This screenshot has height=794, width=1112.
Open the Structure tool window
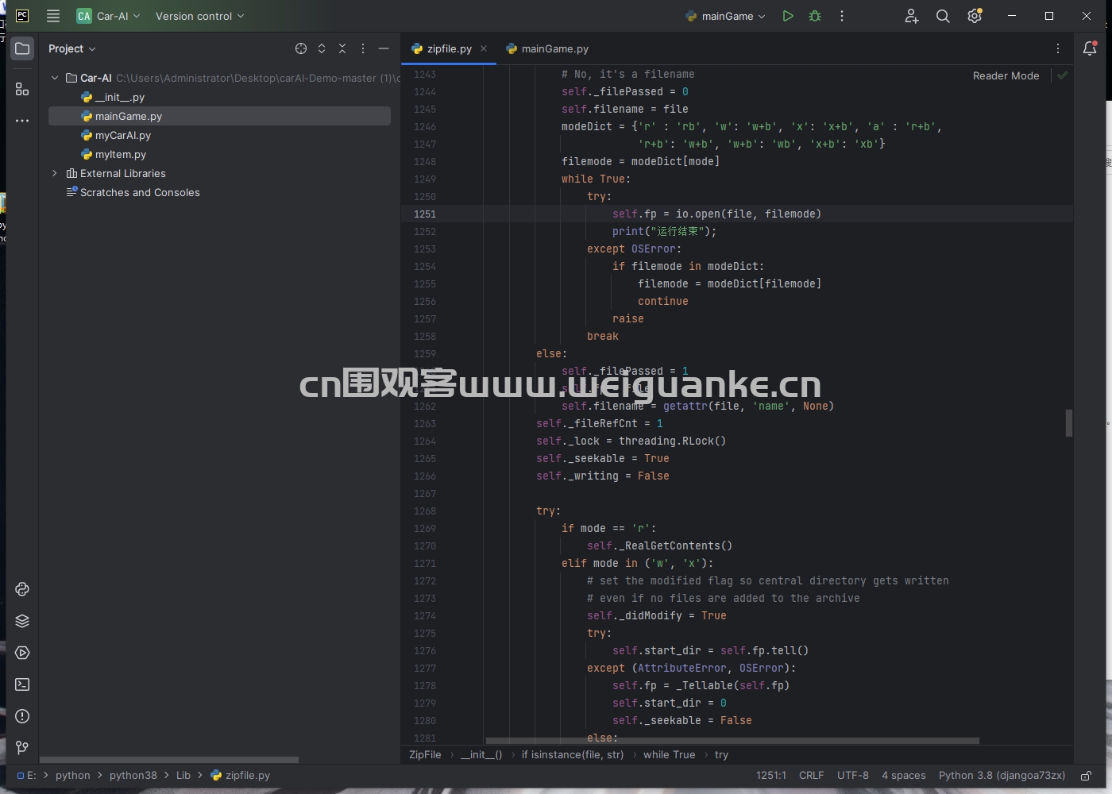pos(22,89)
